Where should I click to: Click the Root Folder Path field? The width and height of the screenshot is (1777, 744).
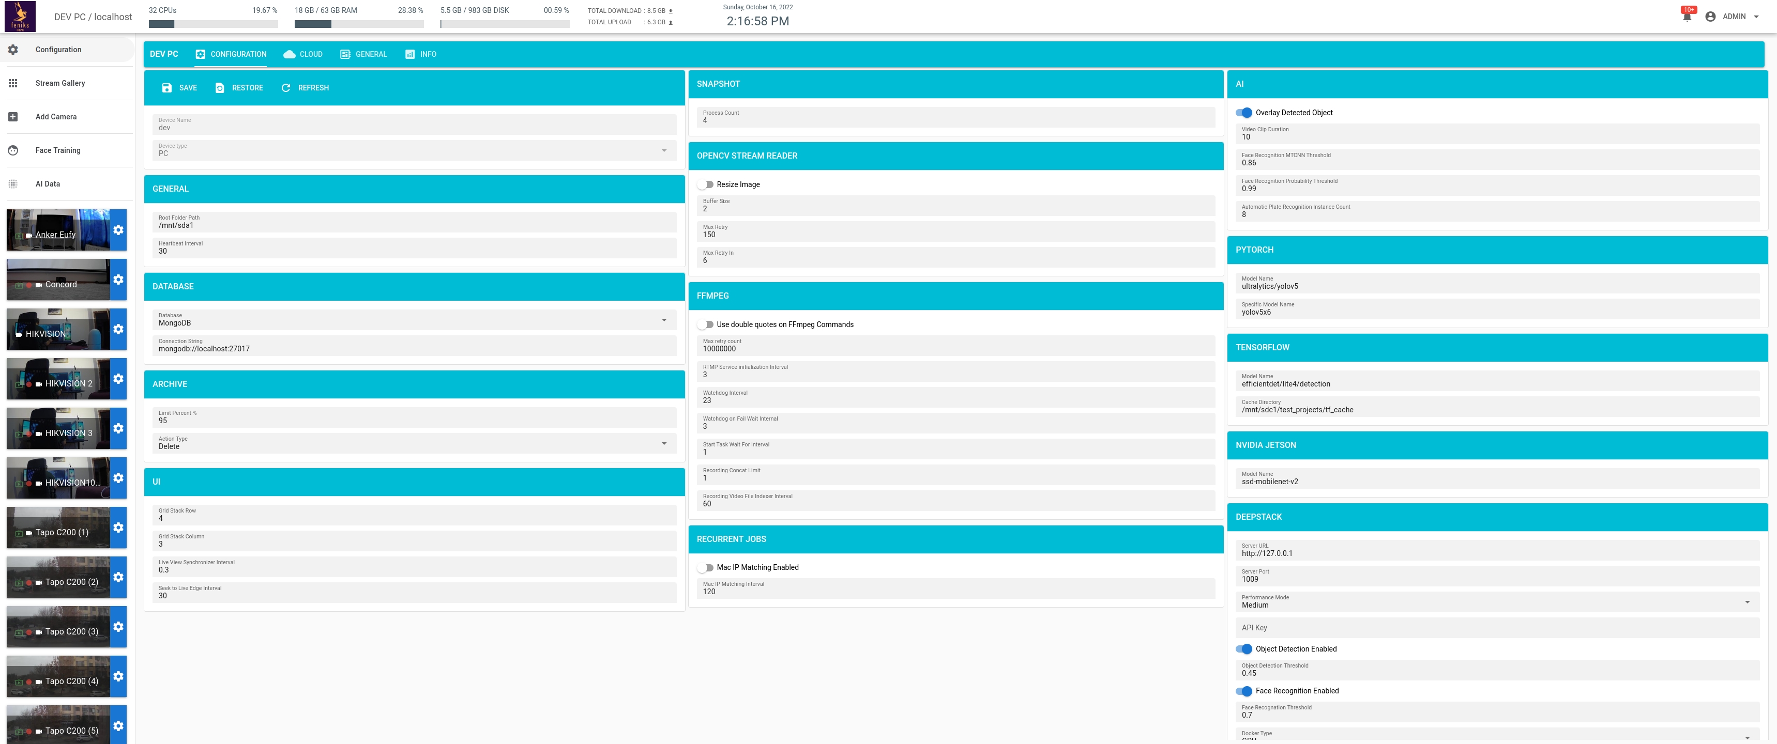click(414, 222)
